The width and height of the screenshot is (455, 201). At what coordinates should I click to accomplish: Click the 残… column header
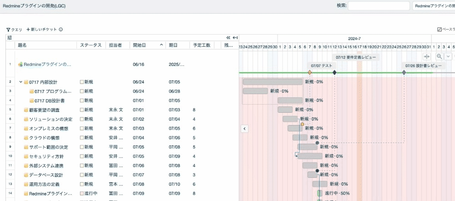(228, 45)
